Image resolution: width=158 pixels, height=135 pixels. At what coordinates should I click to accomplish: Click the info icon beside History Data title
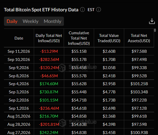[82, 10]
